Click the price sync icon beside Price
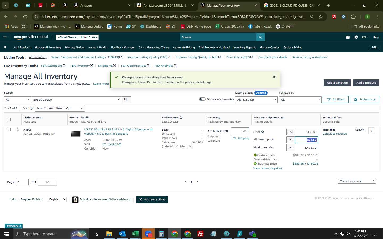Image resolution: width=383 pixels, height=239 pixels. [x=263, y=132]
